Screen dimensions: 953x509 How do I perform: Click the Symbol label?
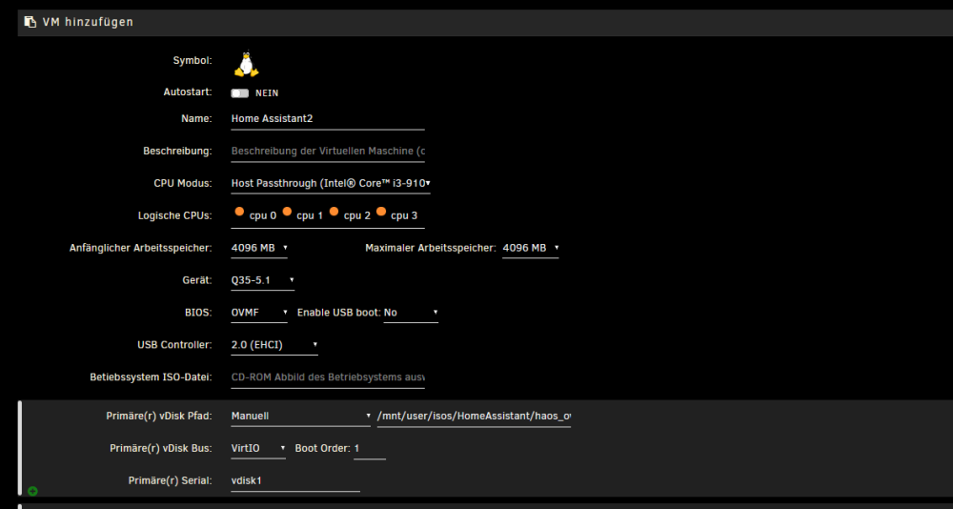pyautogui.click(x=193, y=61)
